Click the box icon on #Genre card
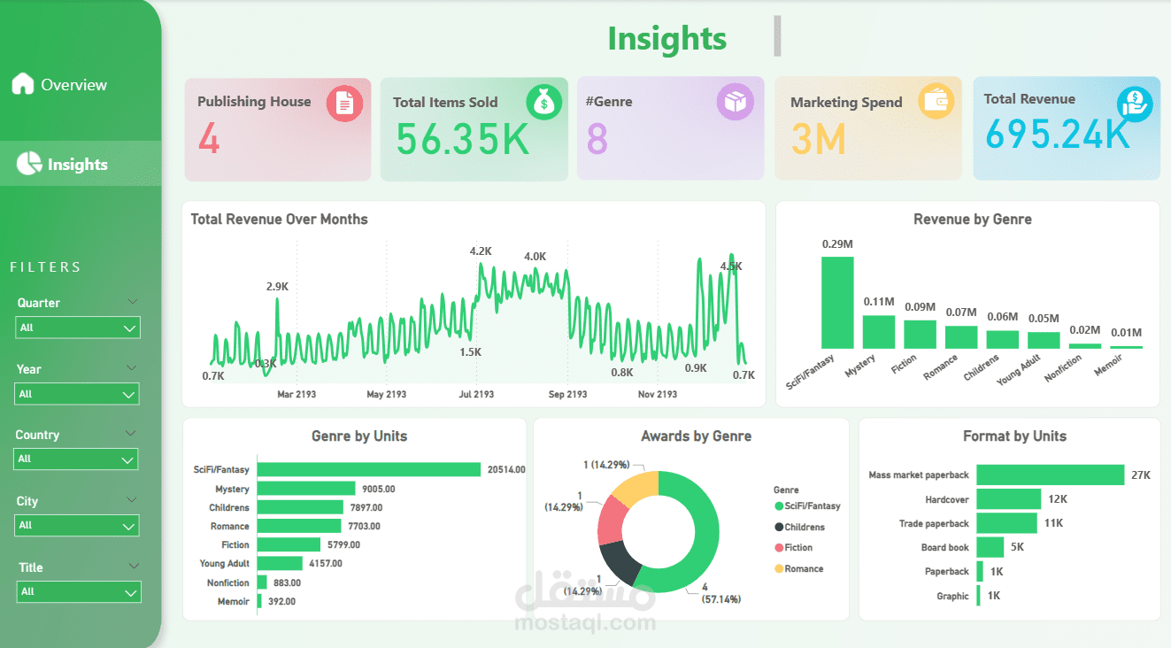Viewport: 1171px width, 648px height. tap(736, 102)
